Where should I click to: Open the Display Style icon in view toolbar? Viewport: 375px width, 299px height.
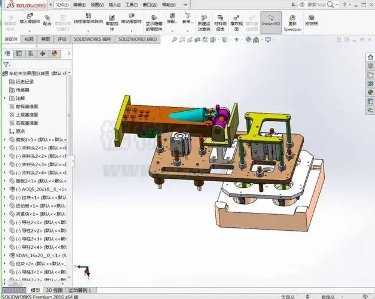224,39
